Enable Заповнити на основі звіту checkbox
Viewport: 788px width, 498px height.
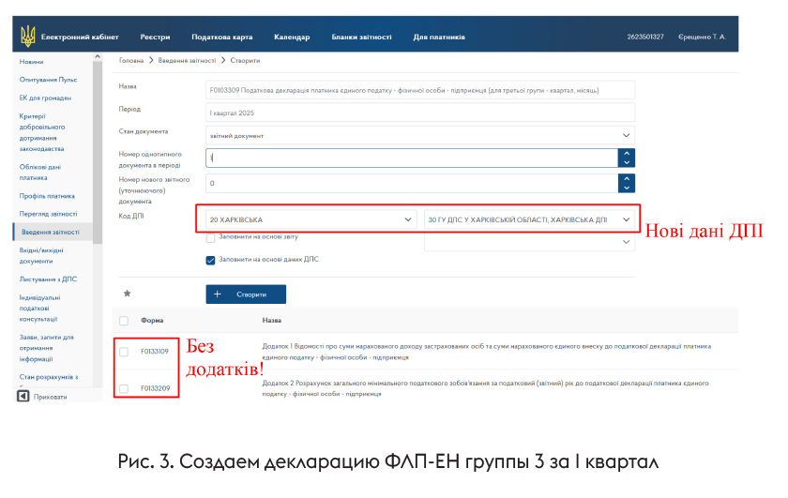pyautogui.click(x=210, y=237)
